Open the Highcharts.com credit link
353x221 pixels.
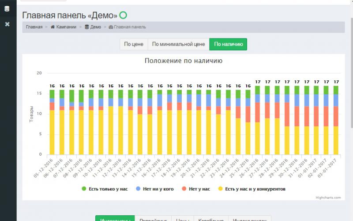tap(328, 198)
